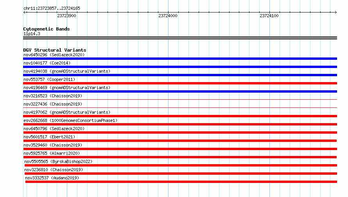Screen dimensions: 348x197
Task: Open variant esv2662668 (1000GenomesConsortiumPhase1) label
Action: [70, 120]
